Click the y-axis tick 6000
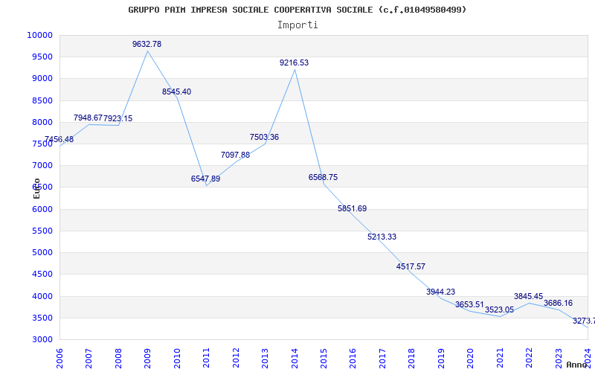This screenshot has height=372, width=595. pos(42,209)
